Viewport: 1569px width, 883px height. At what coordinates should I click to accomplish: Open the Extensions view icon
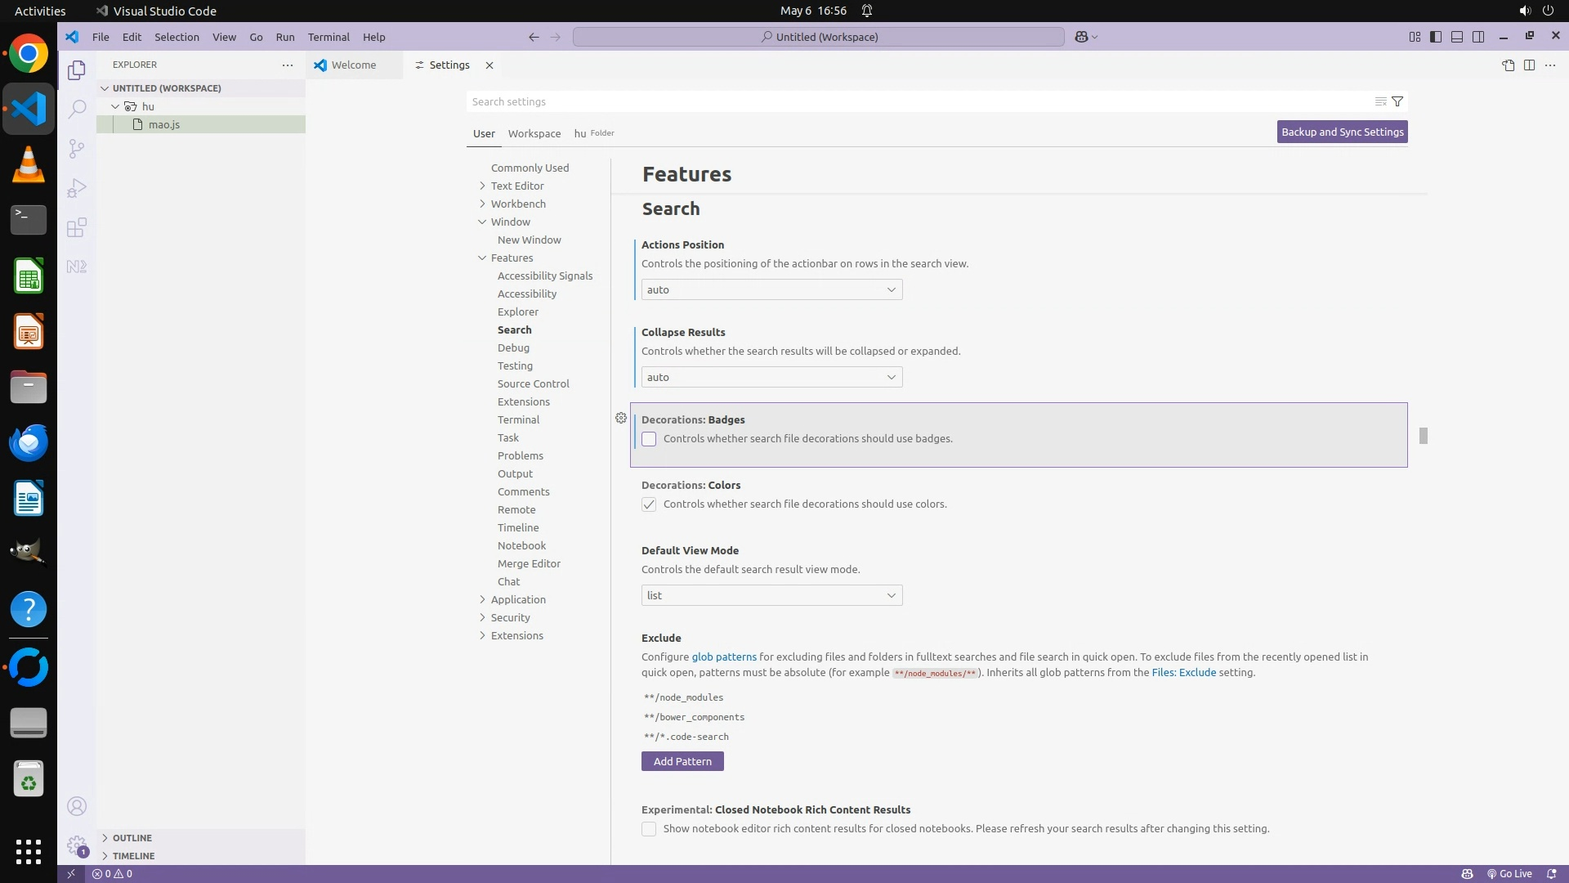[x=77, y=227]
